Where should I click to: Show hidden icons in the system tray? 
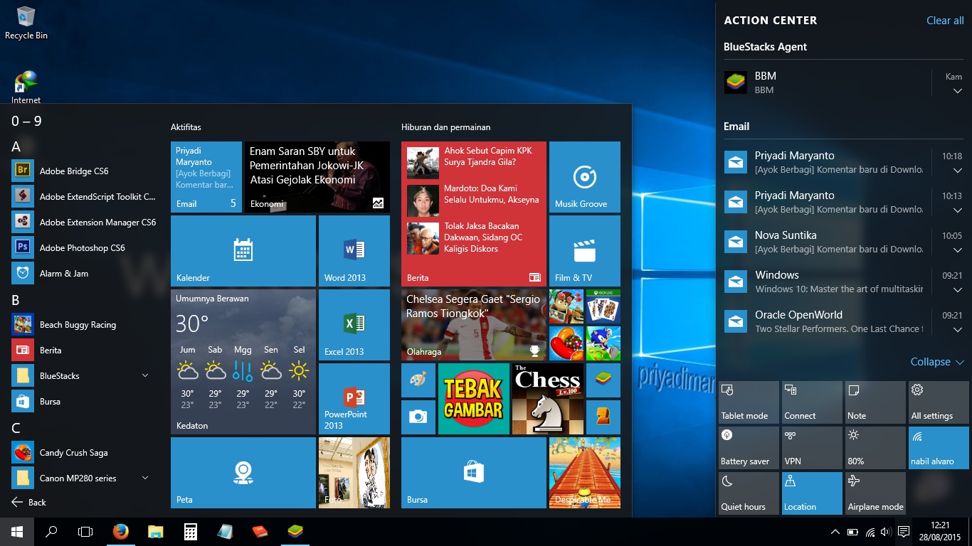[x=835, y=532]
